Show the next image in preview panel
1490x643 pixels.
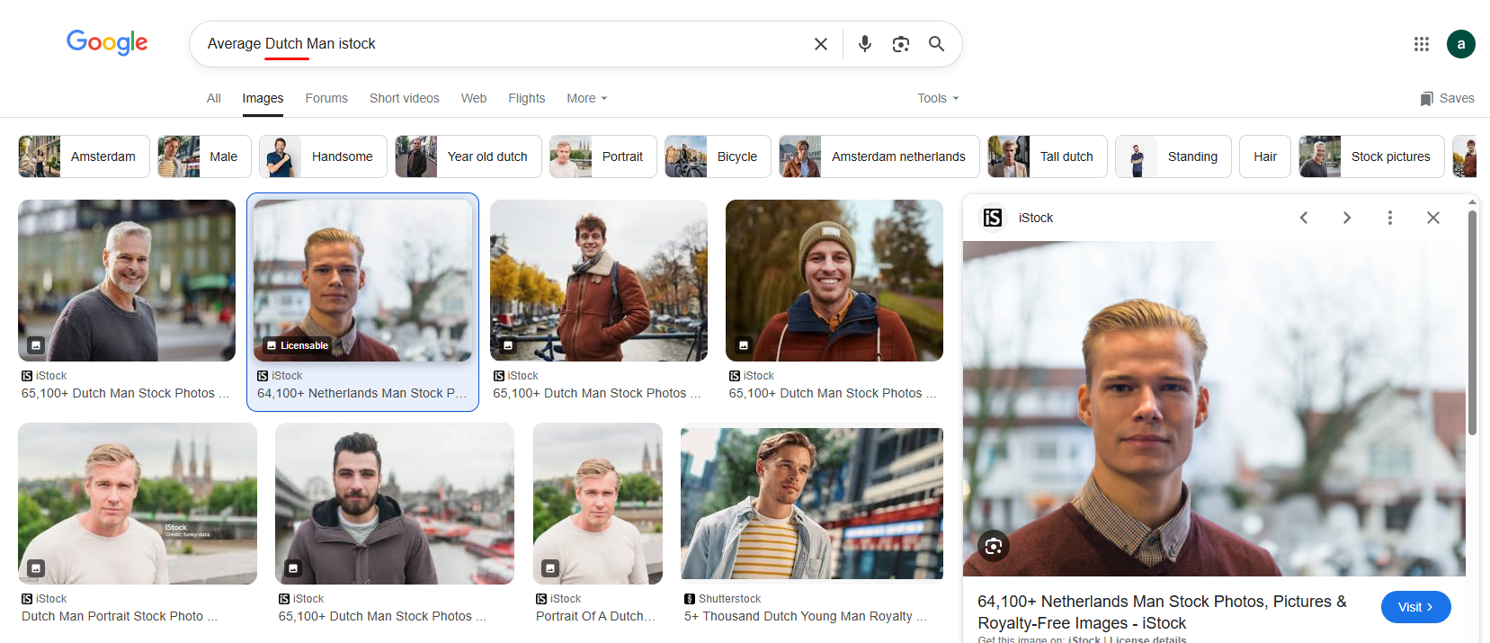point(1346,218)
